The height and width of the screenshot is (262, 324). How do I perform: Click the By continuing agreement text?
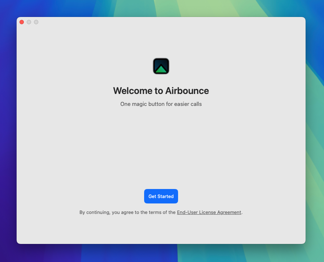127,212
